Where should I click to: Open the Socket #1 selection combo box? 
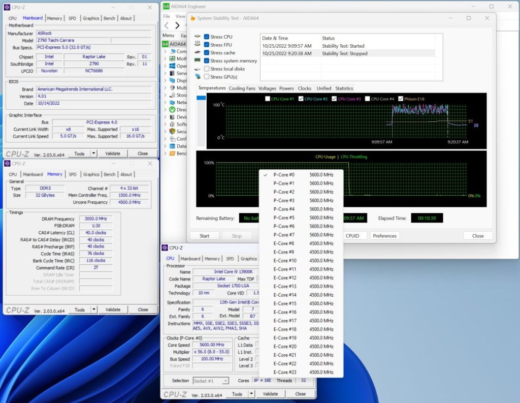pos(211,381)
